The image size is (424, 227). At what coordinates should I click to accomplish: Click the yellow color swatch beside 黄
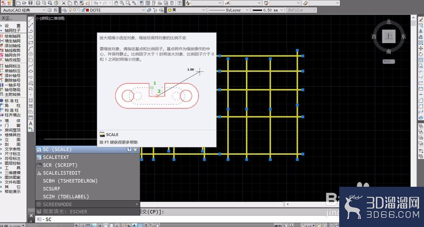(170, 10)
